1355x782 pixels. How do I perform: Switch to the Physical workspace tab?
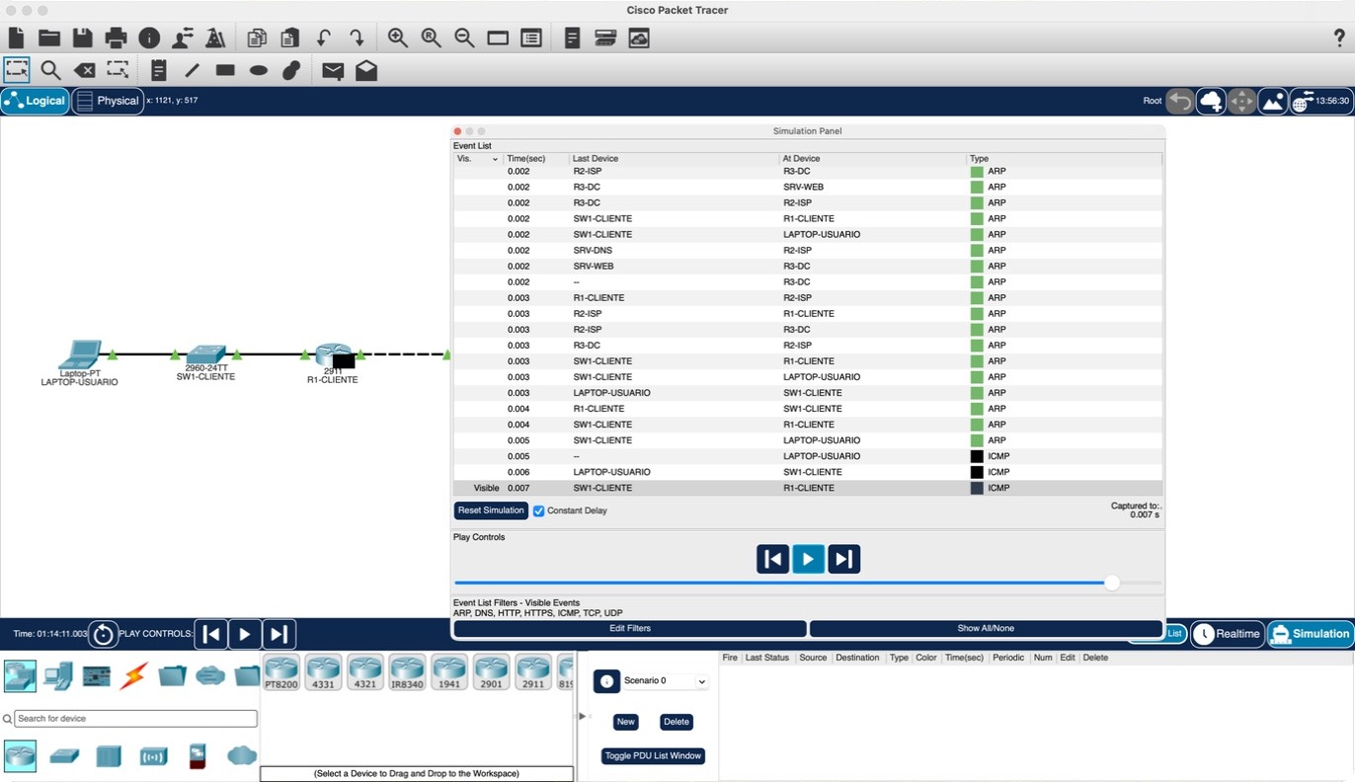[108, 101]
